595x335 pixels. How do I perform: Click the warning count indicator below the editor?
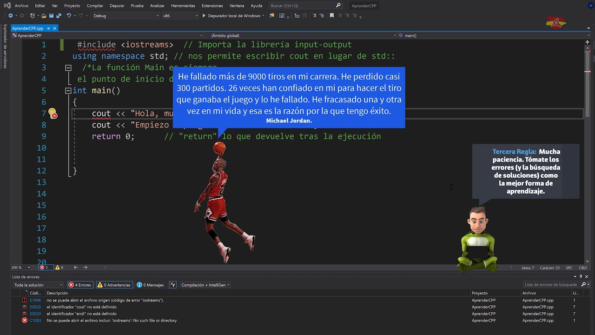(59, 268)
